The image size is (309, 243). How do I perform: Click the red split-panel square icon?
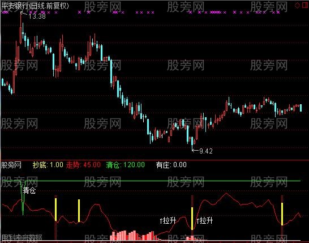pos(306,5)
